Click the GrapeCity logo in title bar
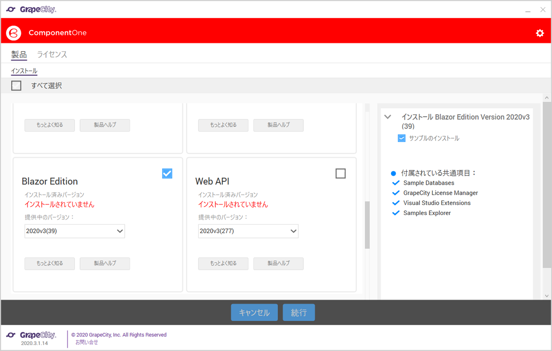Image resolution: width=552 pixels, height=351 pixels. pos(31,9)
